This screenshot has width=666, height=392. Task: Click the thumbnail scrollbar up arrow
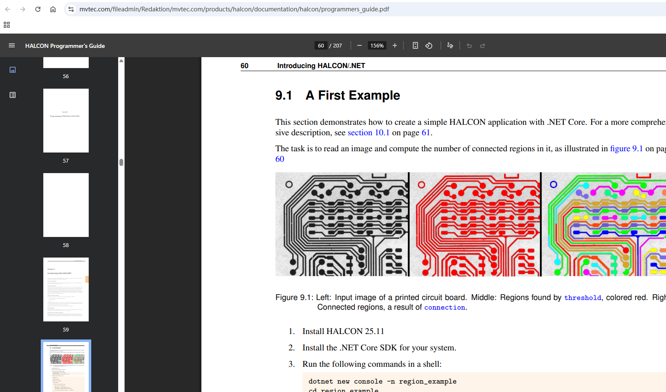click(x=121, y=61)
